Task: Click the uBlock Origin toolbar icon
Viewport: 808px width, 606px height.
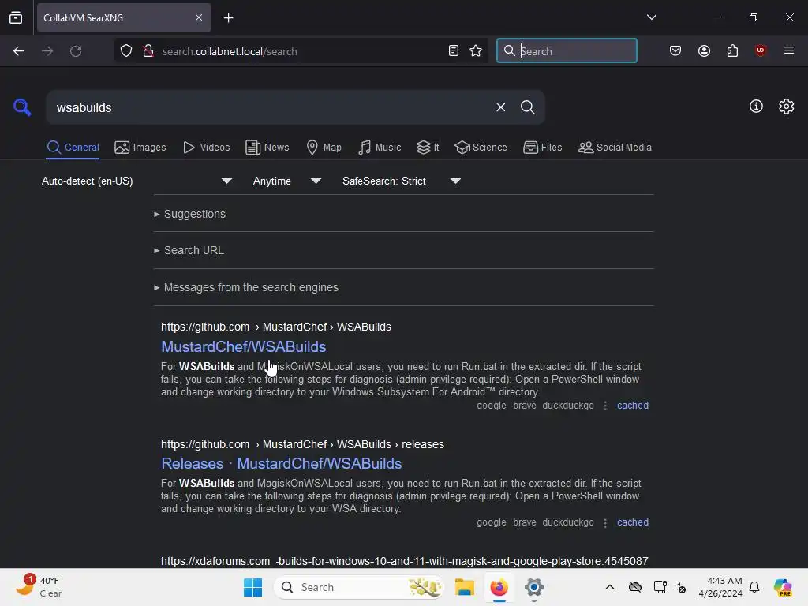Action: [761, 50]
